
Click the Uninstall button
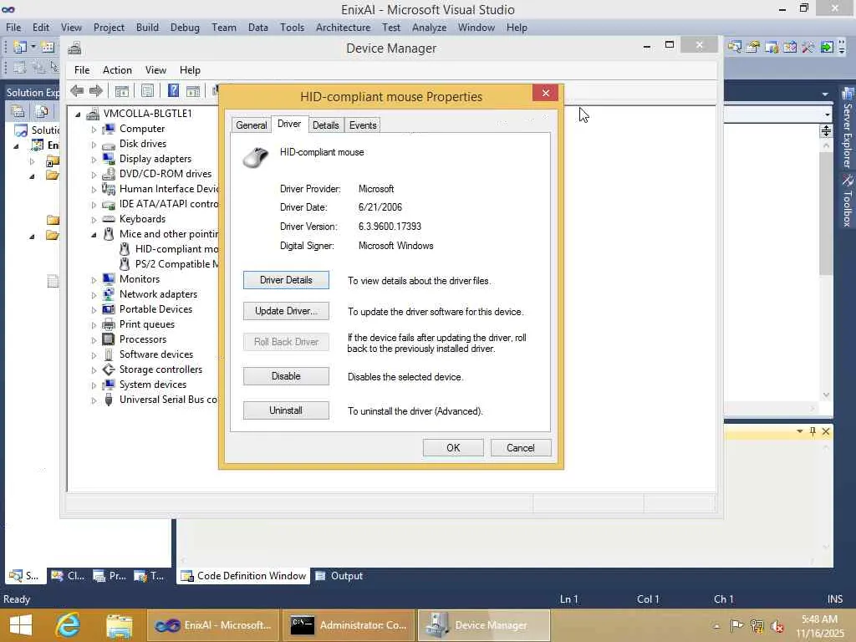(286, 410)
